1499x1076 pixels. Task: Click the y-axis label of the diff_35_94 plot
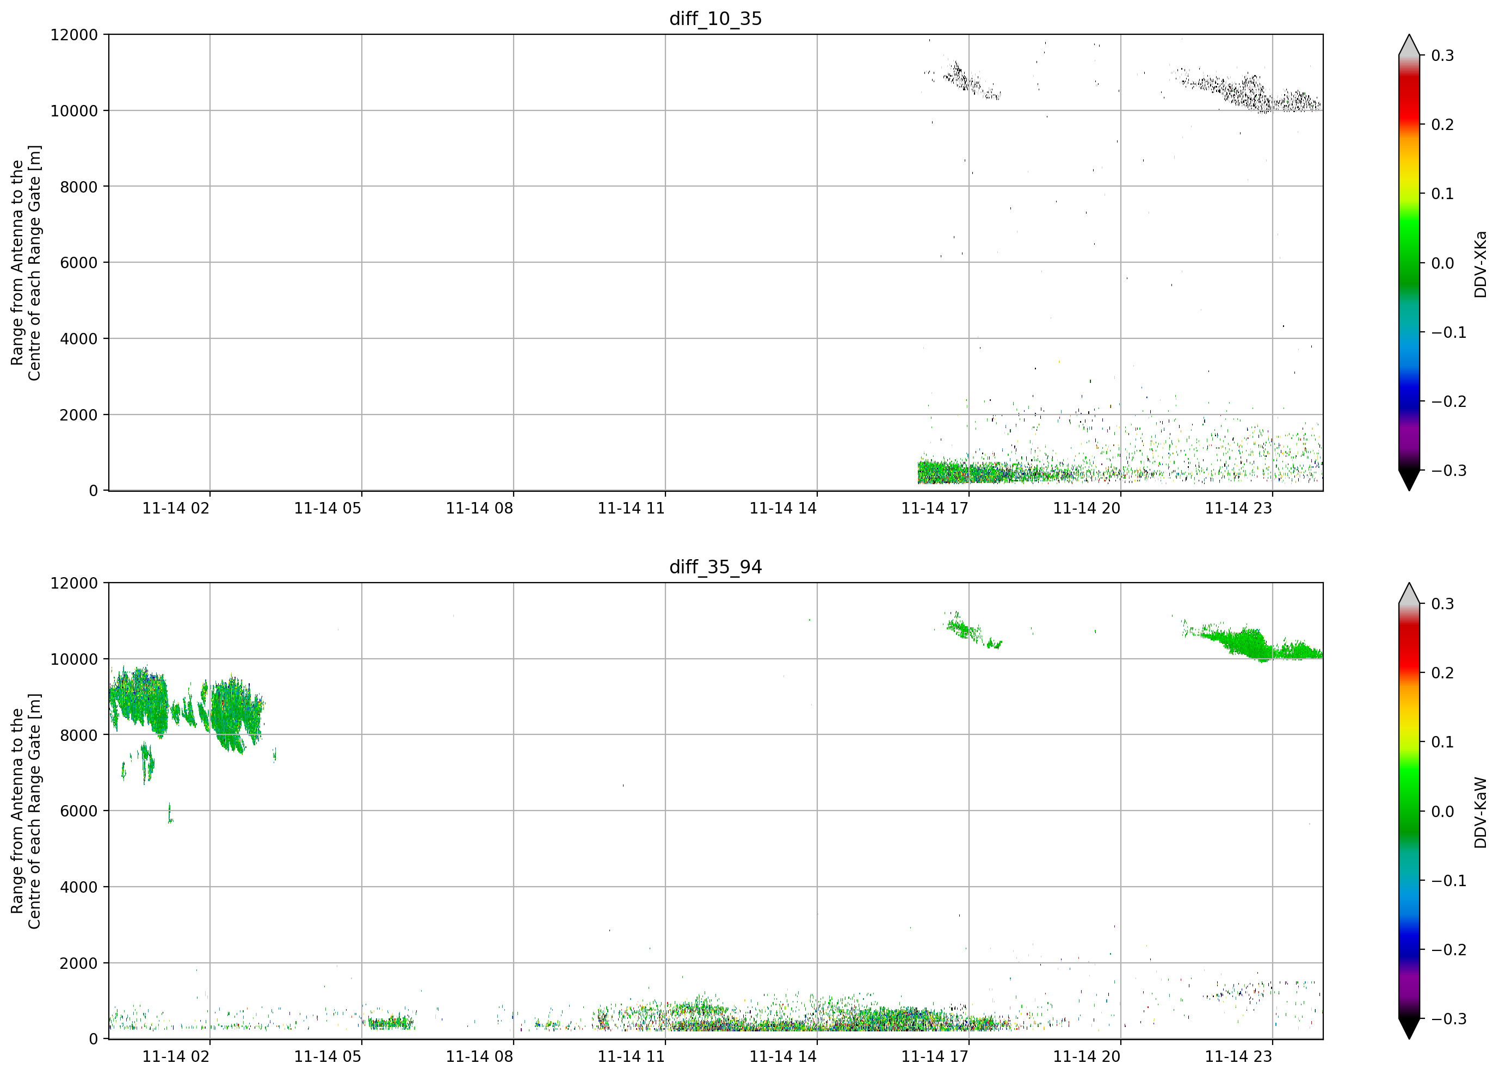[x=26, y=812]
